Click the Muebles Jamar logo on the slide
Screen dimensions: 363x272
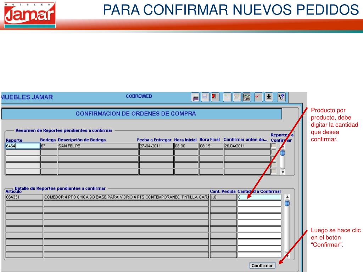pyautogui.click(x=30, y=15)
